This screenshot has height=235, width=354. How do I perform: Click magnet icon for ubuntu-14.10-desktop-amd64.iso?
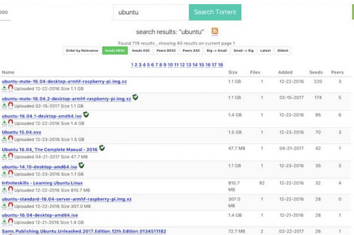coord(11,174)
